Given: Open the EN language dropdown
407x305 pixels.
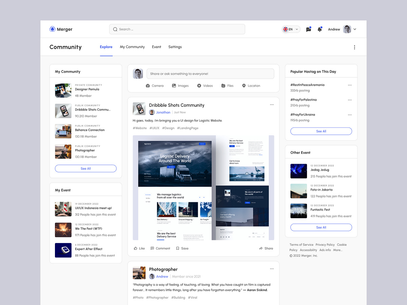Looking at the screenshot, I should pos(291,29).
